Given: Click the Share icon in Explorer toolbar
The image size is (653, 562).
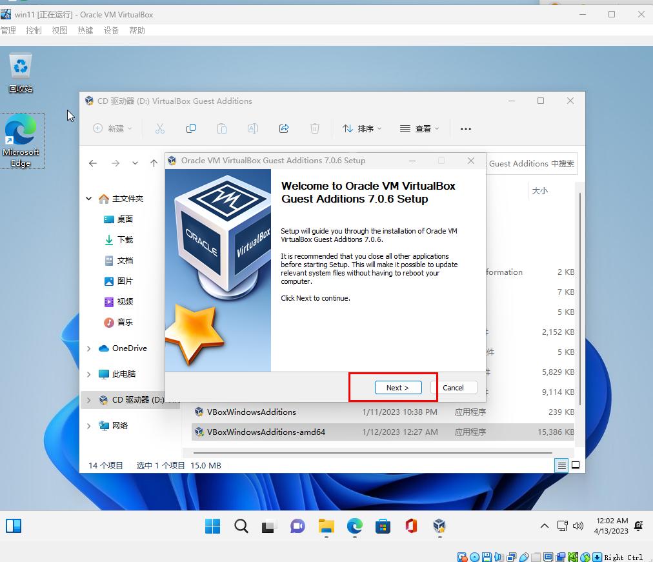Looking at the screenshot, I should pyautogui.click(x=284, y=128).
